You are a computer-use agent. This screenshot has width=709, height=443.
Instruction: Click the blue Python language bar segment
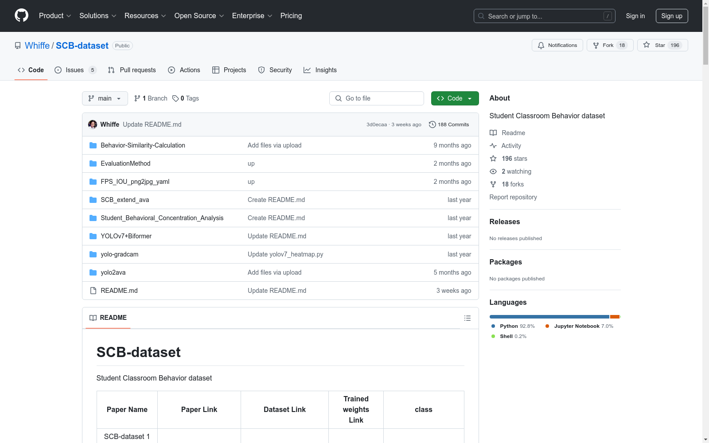click(x=549, y=317)
